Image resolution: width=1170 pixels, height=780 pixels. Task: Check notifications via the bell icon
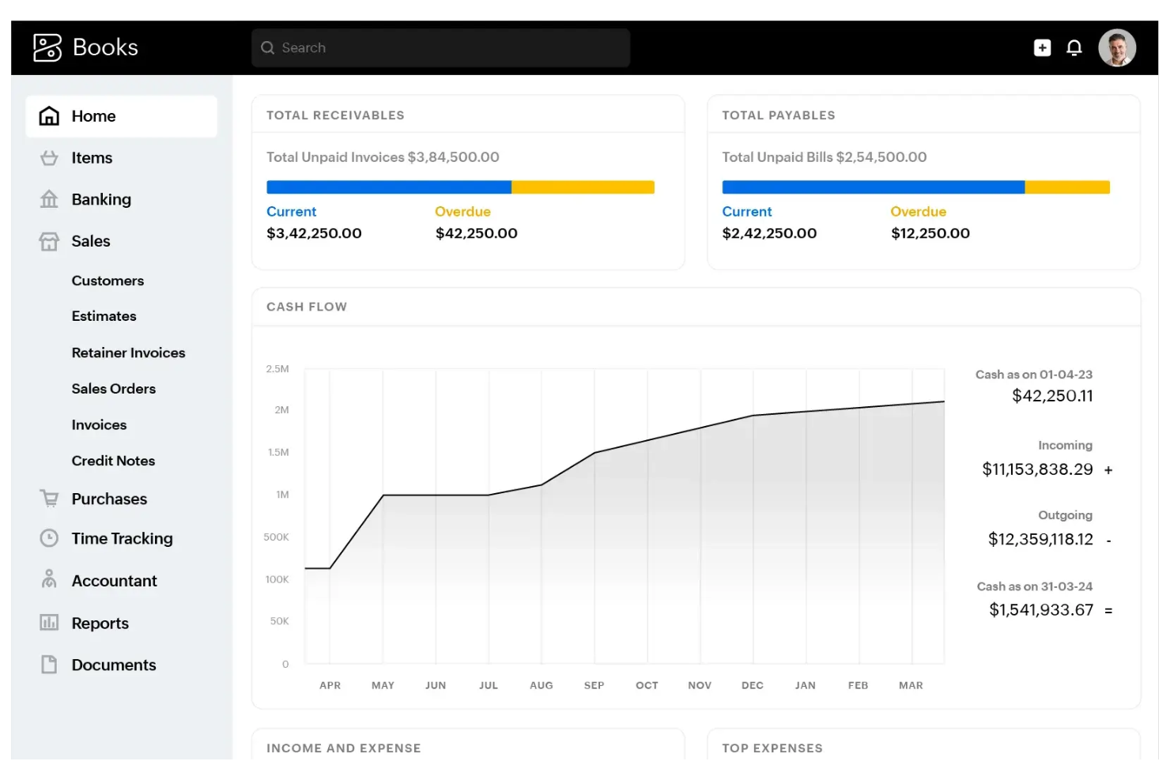1074,47
